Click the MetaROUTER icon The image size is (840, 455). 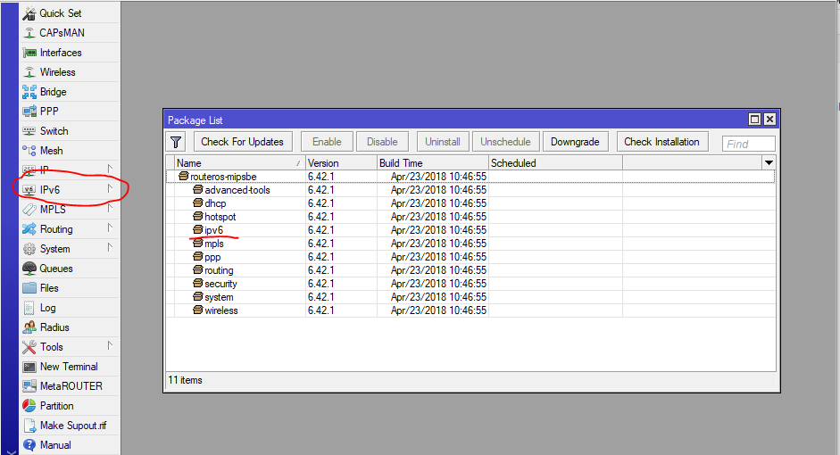click(29, 386)
